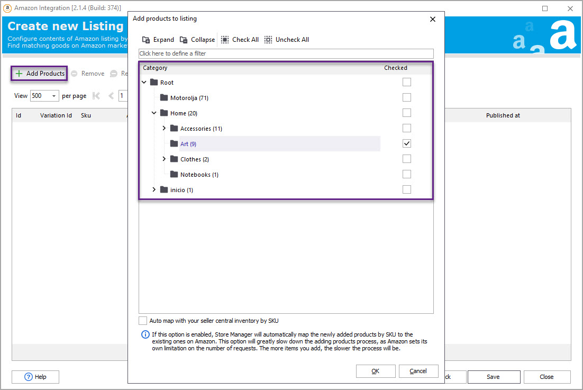Collapse the Home category node

(x=154, y=113)
